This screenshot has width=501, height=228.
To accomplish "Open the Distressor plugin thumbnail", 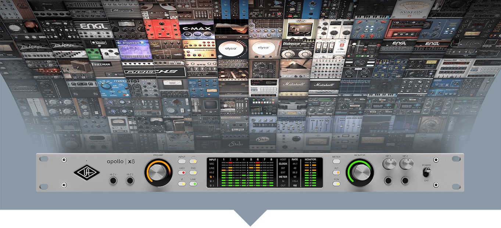I will tap(297, 49).
